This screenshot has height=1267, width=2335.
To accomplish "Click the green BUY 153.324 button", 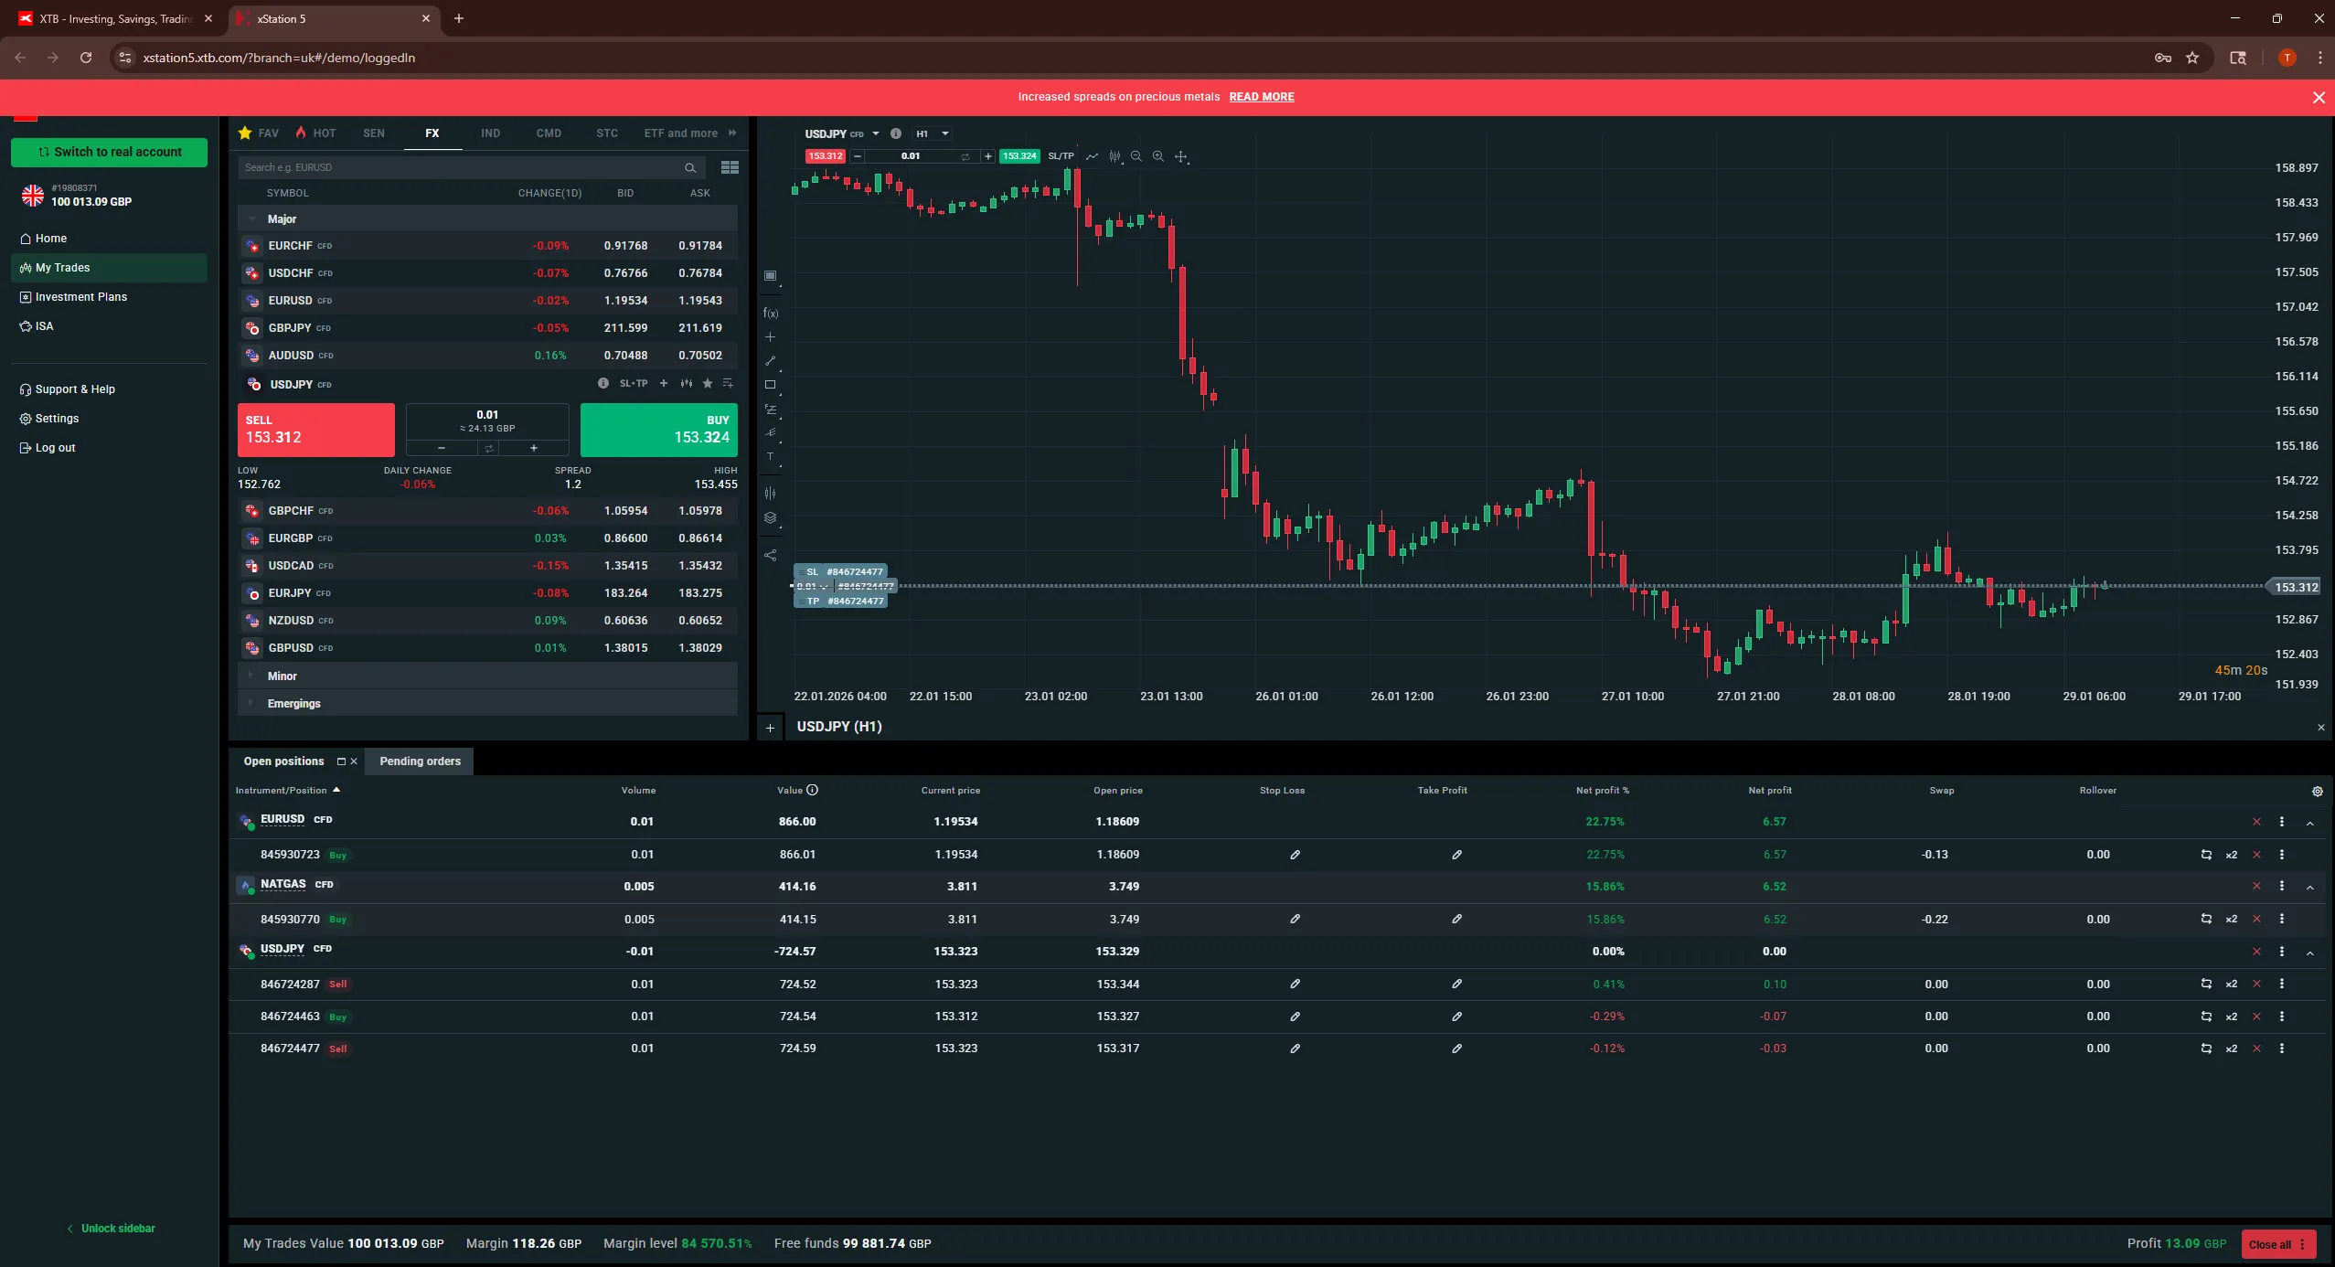I will 658,430.
